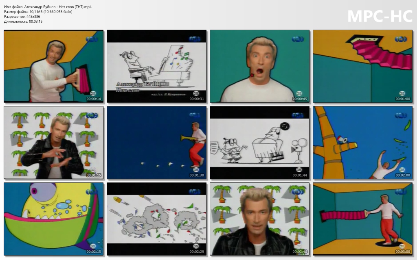Open the explosion clouds thumbnail at 00:02:29
The width and height of the screenshot is (417, 260).
point(157,219)
